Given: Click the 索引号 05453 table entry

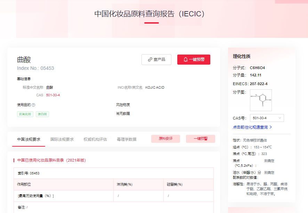Looking at the screenshot, I should click(x=30, y=173).
